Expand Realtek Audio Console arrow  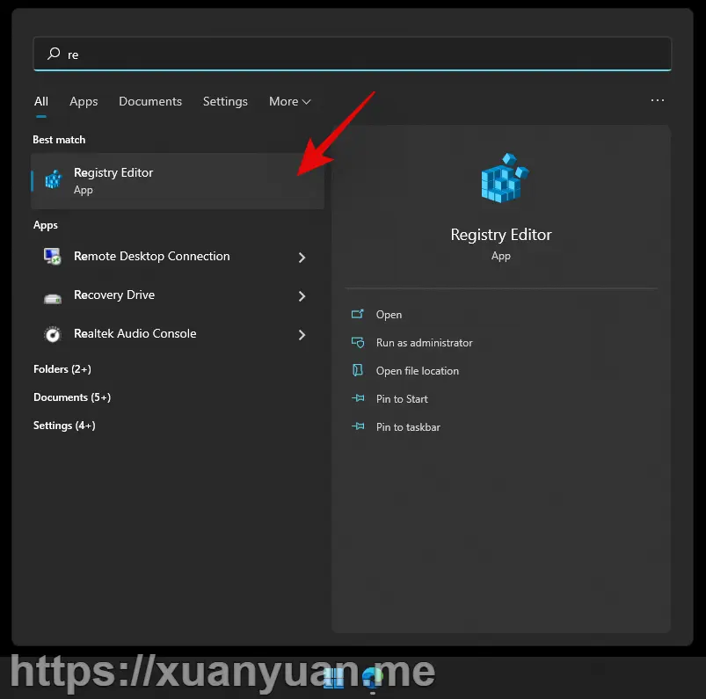coord(302,335)
